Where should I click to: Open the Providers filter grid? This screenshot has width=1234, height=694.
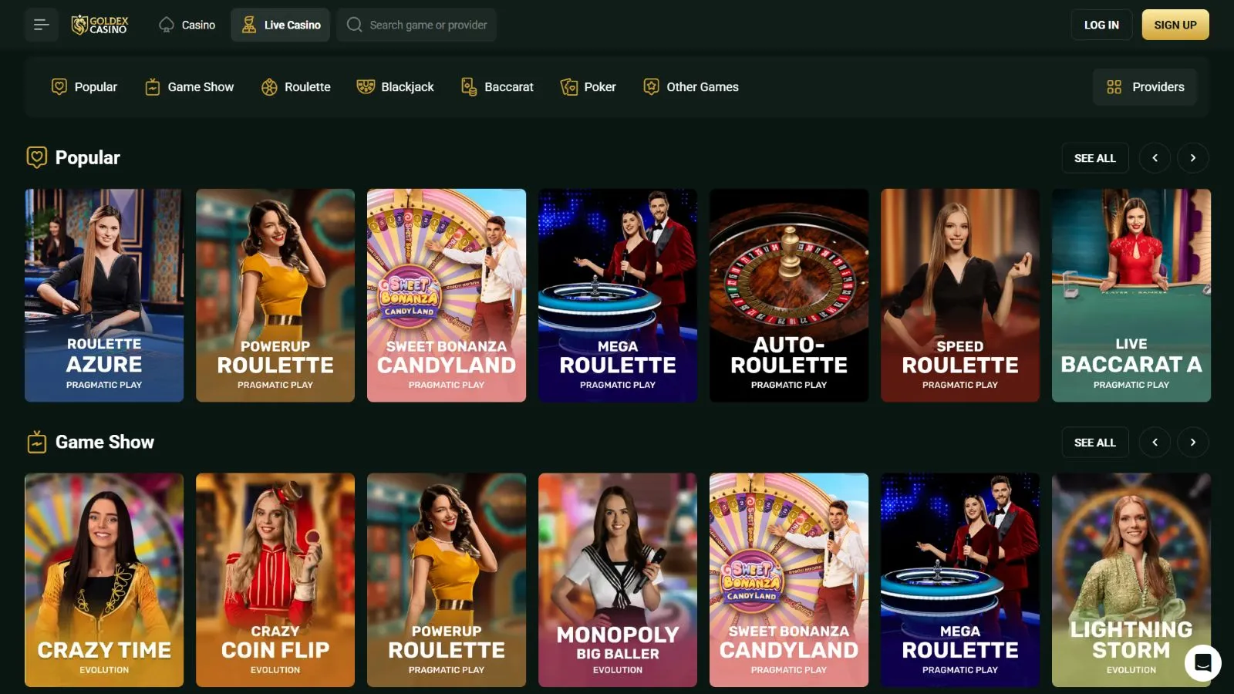click(1145, 87)
